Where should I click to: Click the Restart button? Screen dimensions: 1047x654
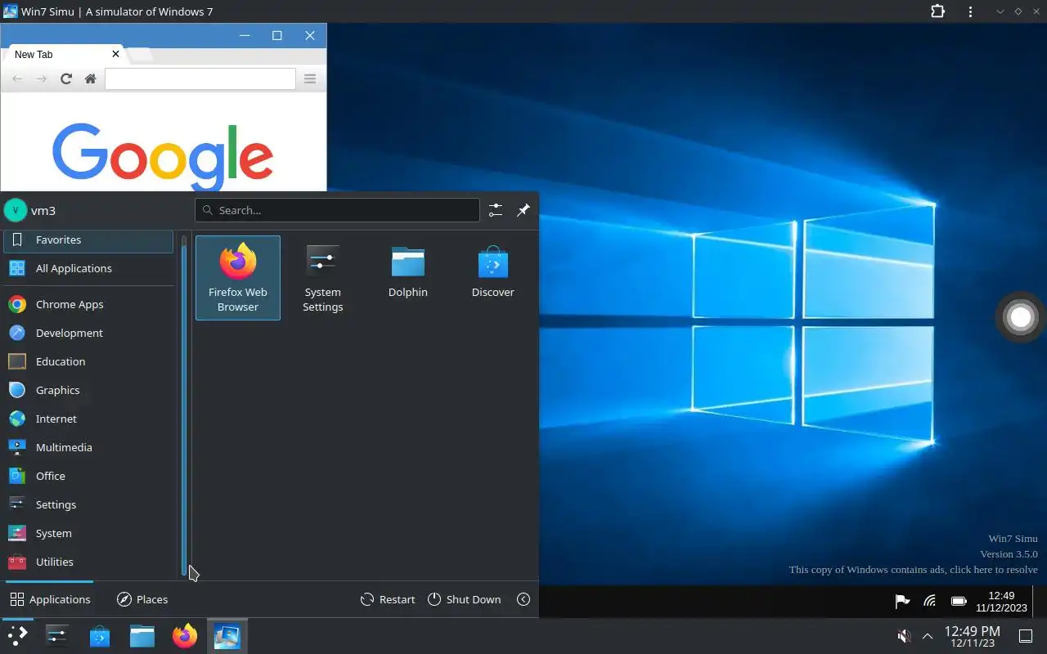pyautogui.click(x=388, y=599)
